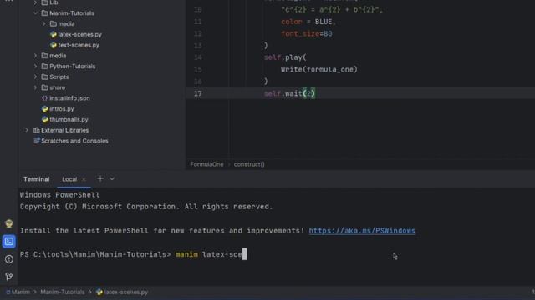This screenshot has width=535, height=300.
Task: Open installInfo.json file
Action: (x=69, y=98)
